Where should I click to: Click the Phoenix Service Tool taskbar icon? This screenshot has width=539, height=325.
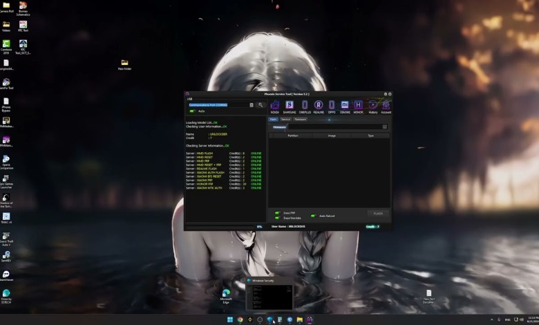tap(310, 319)
